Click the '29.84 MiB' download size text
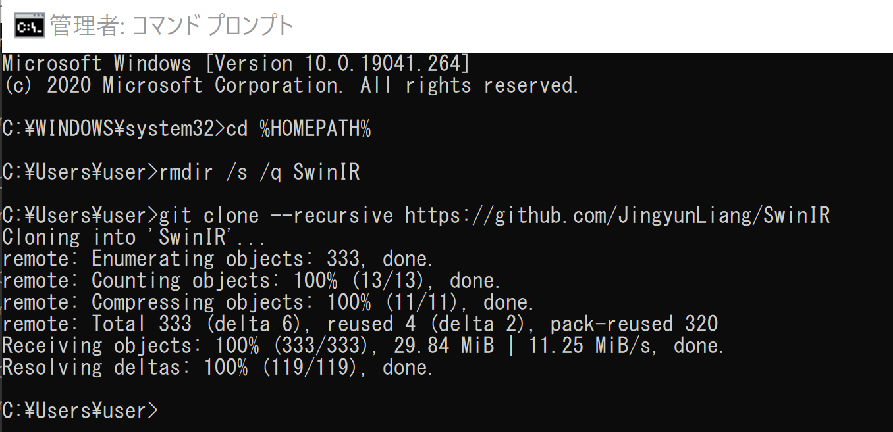 coord(444,345)
